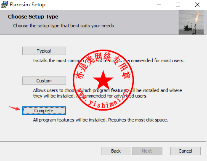The image size is (207, 161).
Task: Click the disabled Next button
Action: 147,151
